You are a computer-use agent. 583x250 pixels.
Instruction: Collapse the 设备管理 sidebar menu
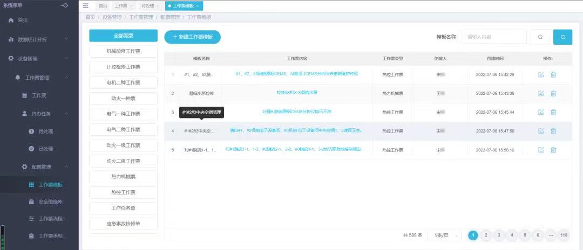point(66,58)
